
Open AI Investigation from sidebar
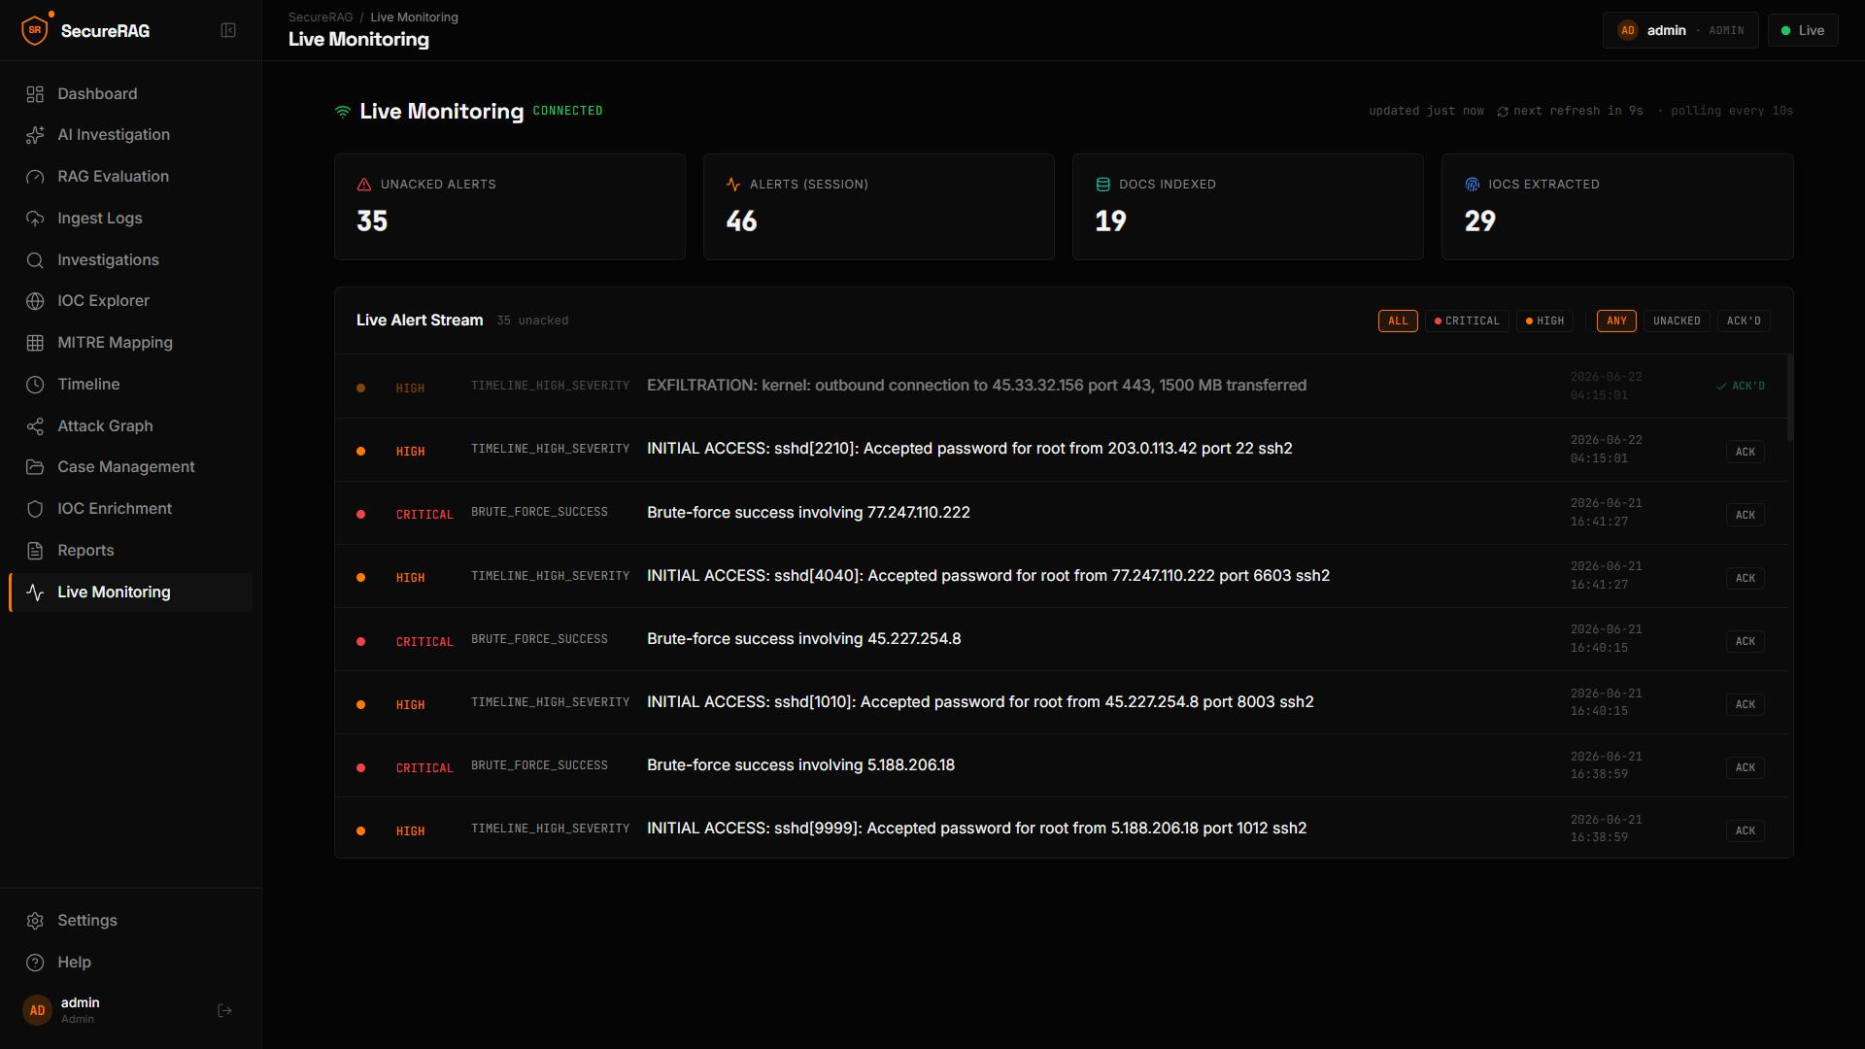(130, 135)
